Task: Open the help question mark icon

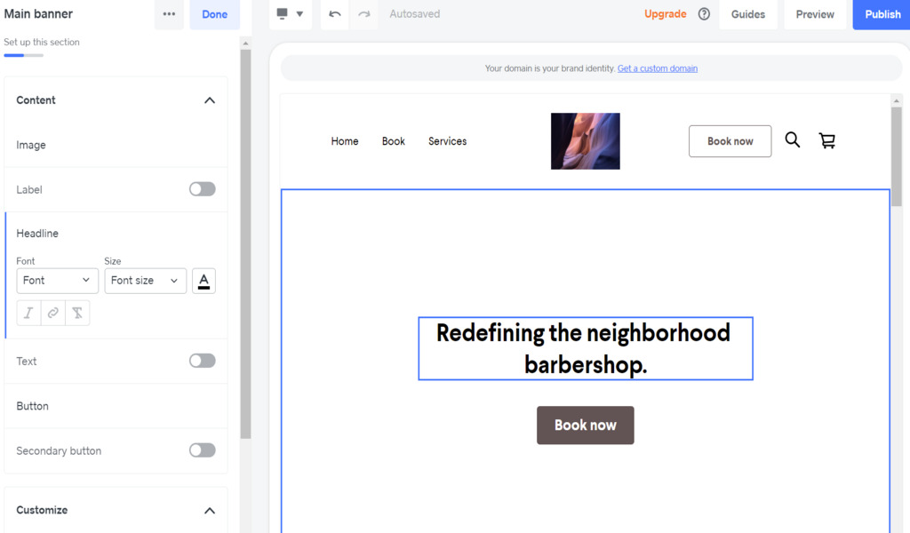Action: coord(704,14)
